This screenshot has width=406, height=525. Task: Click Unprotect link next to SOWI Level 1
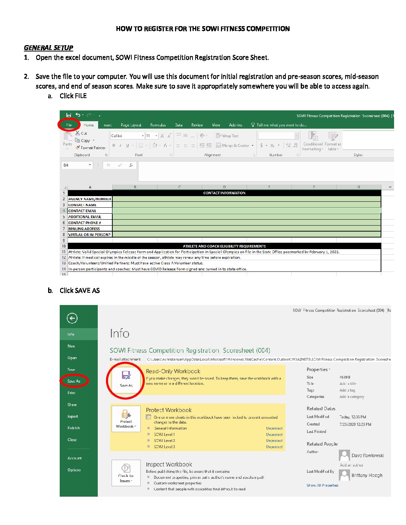(274, 434)
